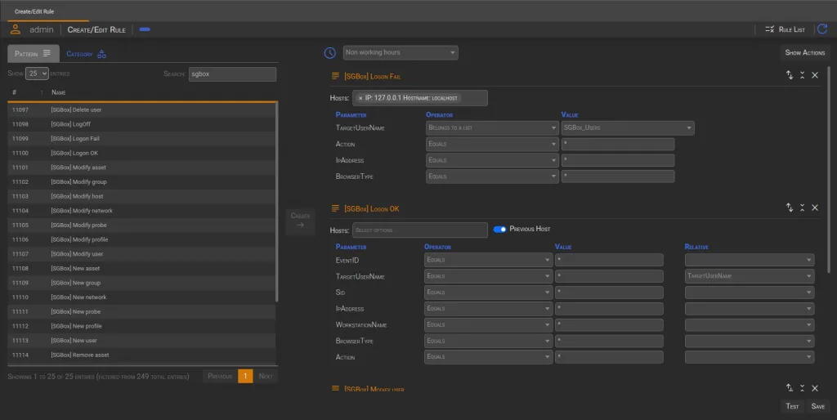Click the Search input containing sgbox
The height and width of the screenshot is (420, 837).
(232, 74)
